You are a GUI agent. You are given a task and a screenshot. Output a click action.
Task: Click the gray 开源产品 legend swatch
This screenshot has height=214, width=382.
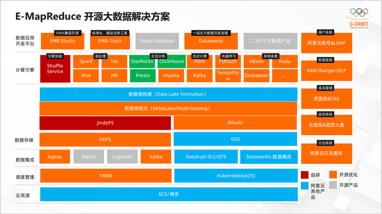click(333, 185)
